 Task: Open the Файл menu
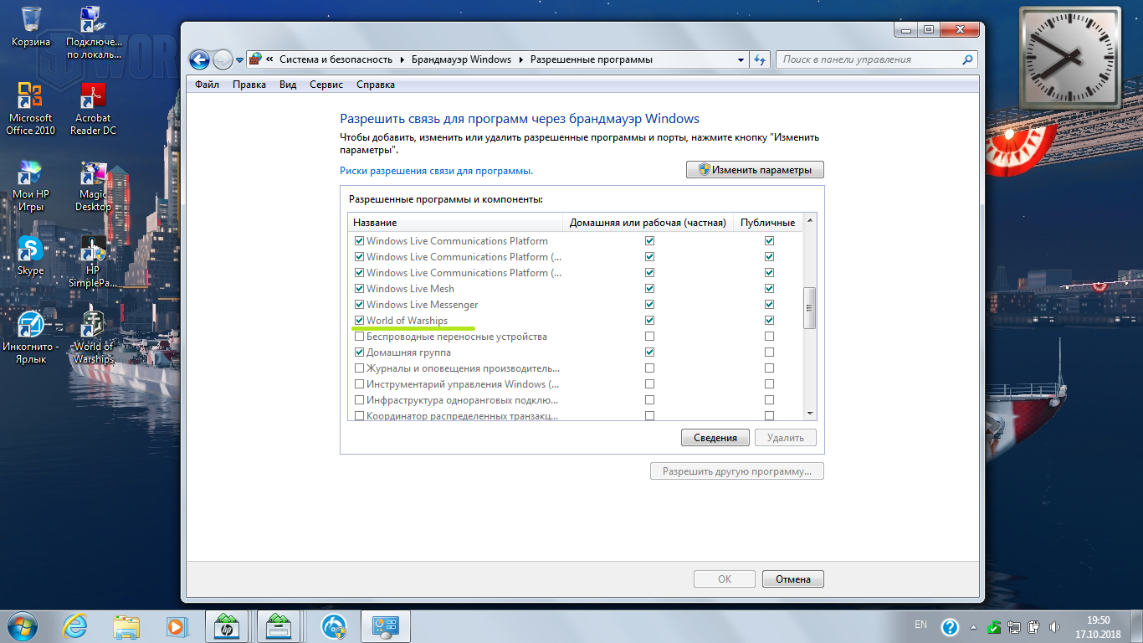click(207, 85)
